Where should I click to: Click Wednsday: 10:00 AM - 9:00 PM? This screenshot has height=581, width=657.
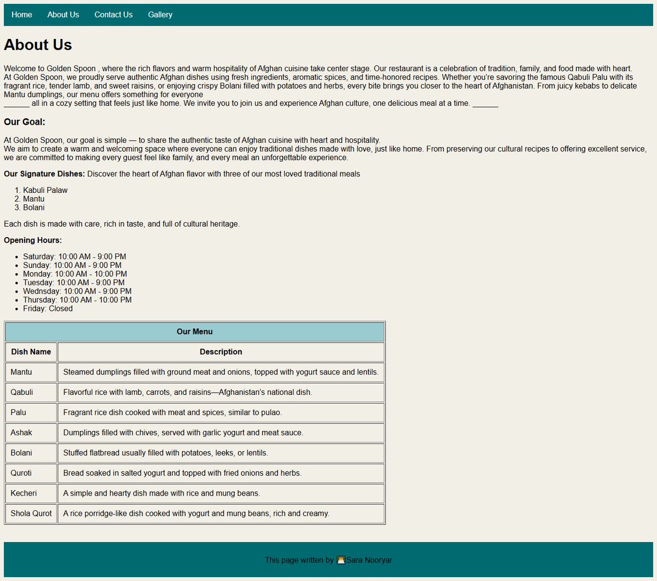(77, 291)
